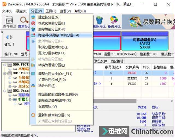Select the red format icon beside 格式化当前分区
This screenshot has height=138, width=175.
tap(33, 23)
